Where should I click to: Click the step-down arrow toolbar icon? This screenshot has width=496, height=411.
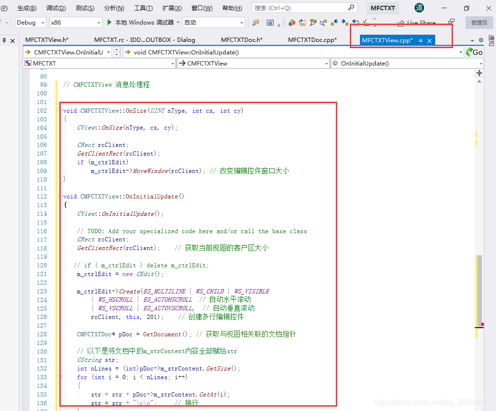pos(356,23)
